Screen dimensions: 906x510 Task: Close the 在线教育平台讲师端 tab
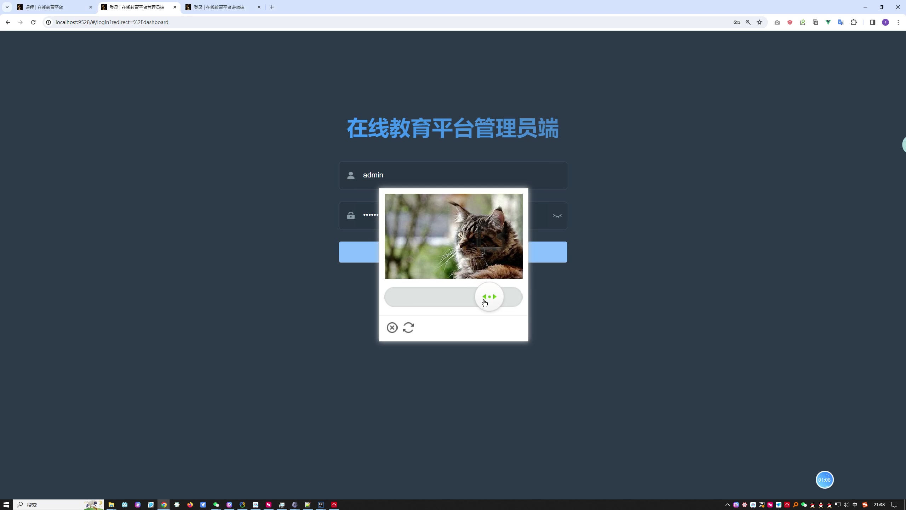click(x=259, y=7)
